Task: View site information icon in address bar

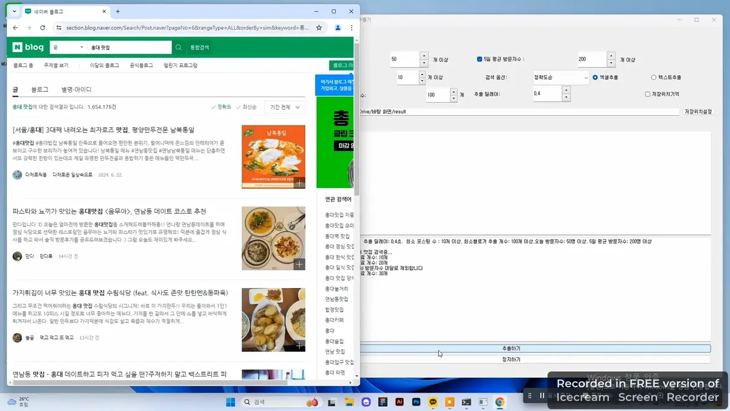Action: click(x=59, y=27)
